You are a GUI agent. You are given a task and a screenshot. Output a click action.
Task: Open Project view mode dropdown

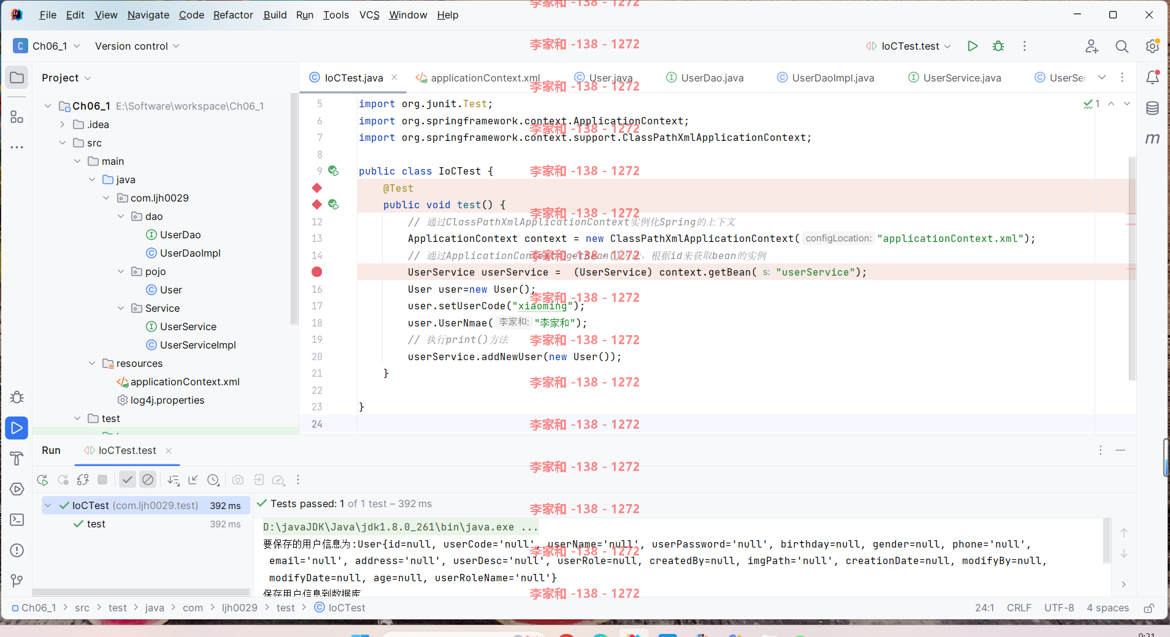pos(66,78)
